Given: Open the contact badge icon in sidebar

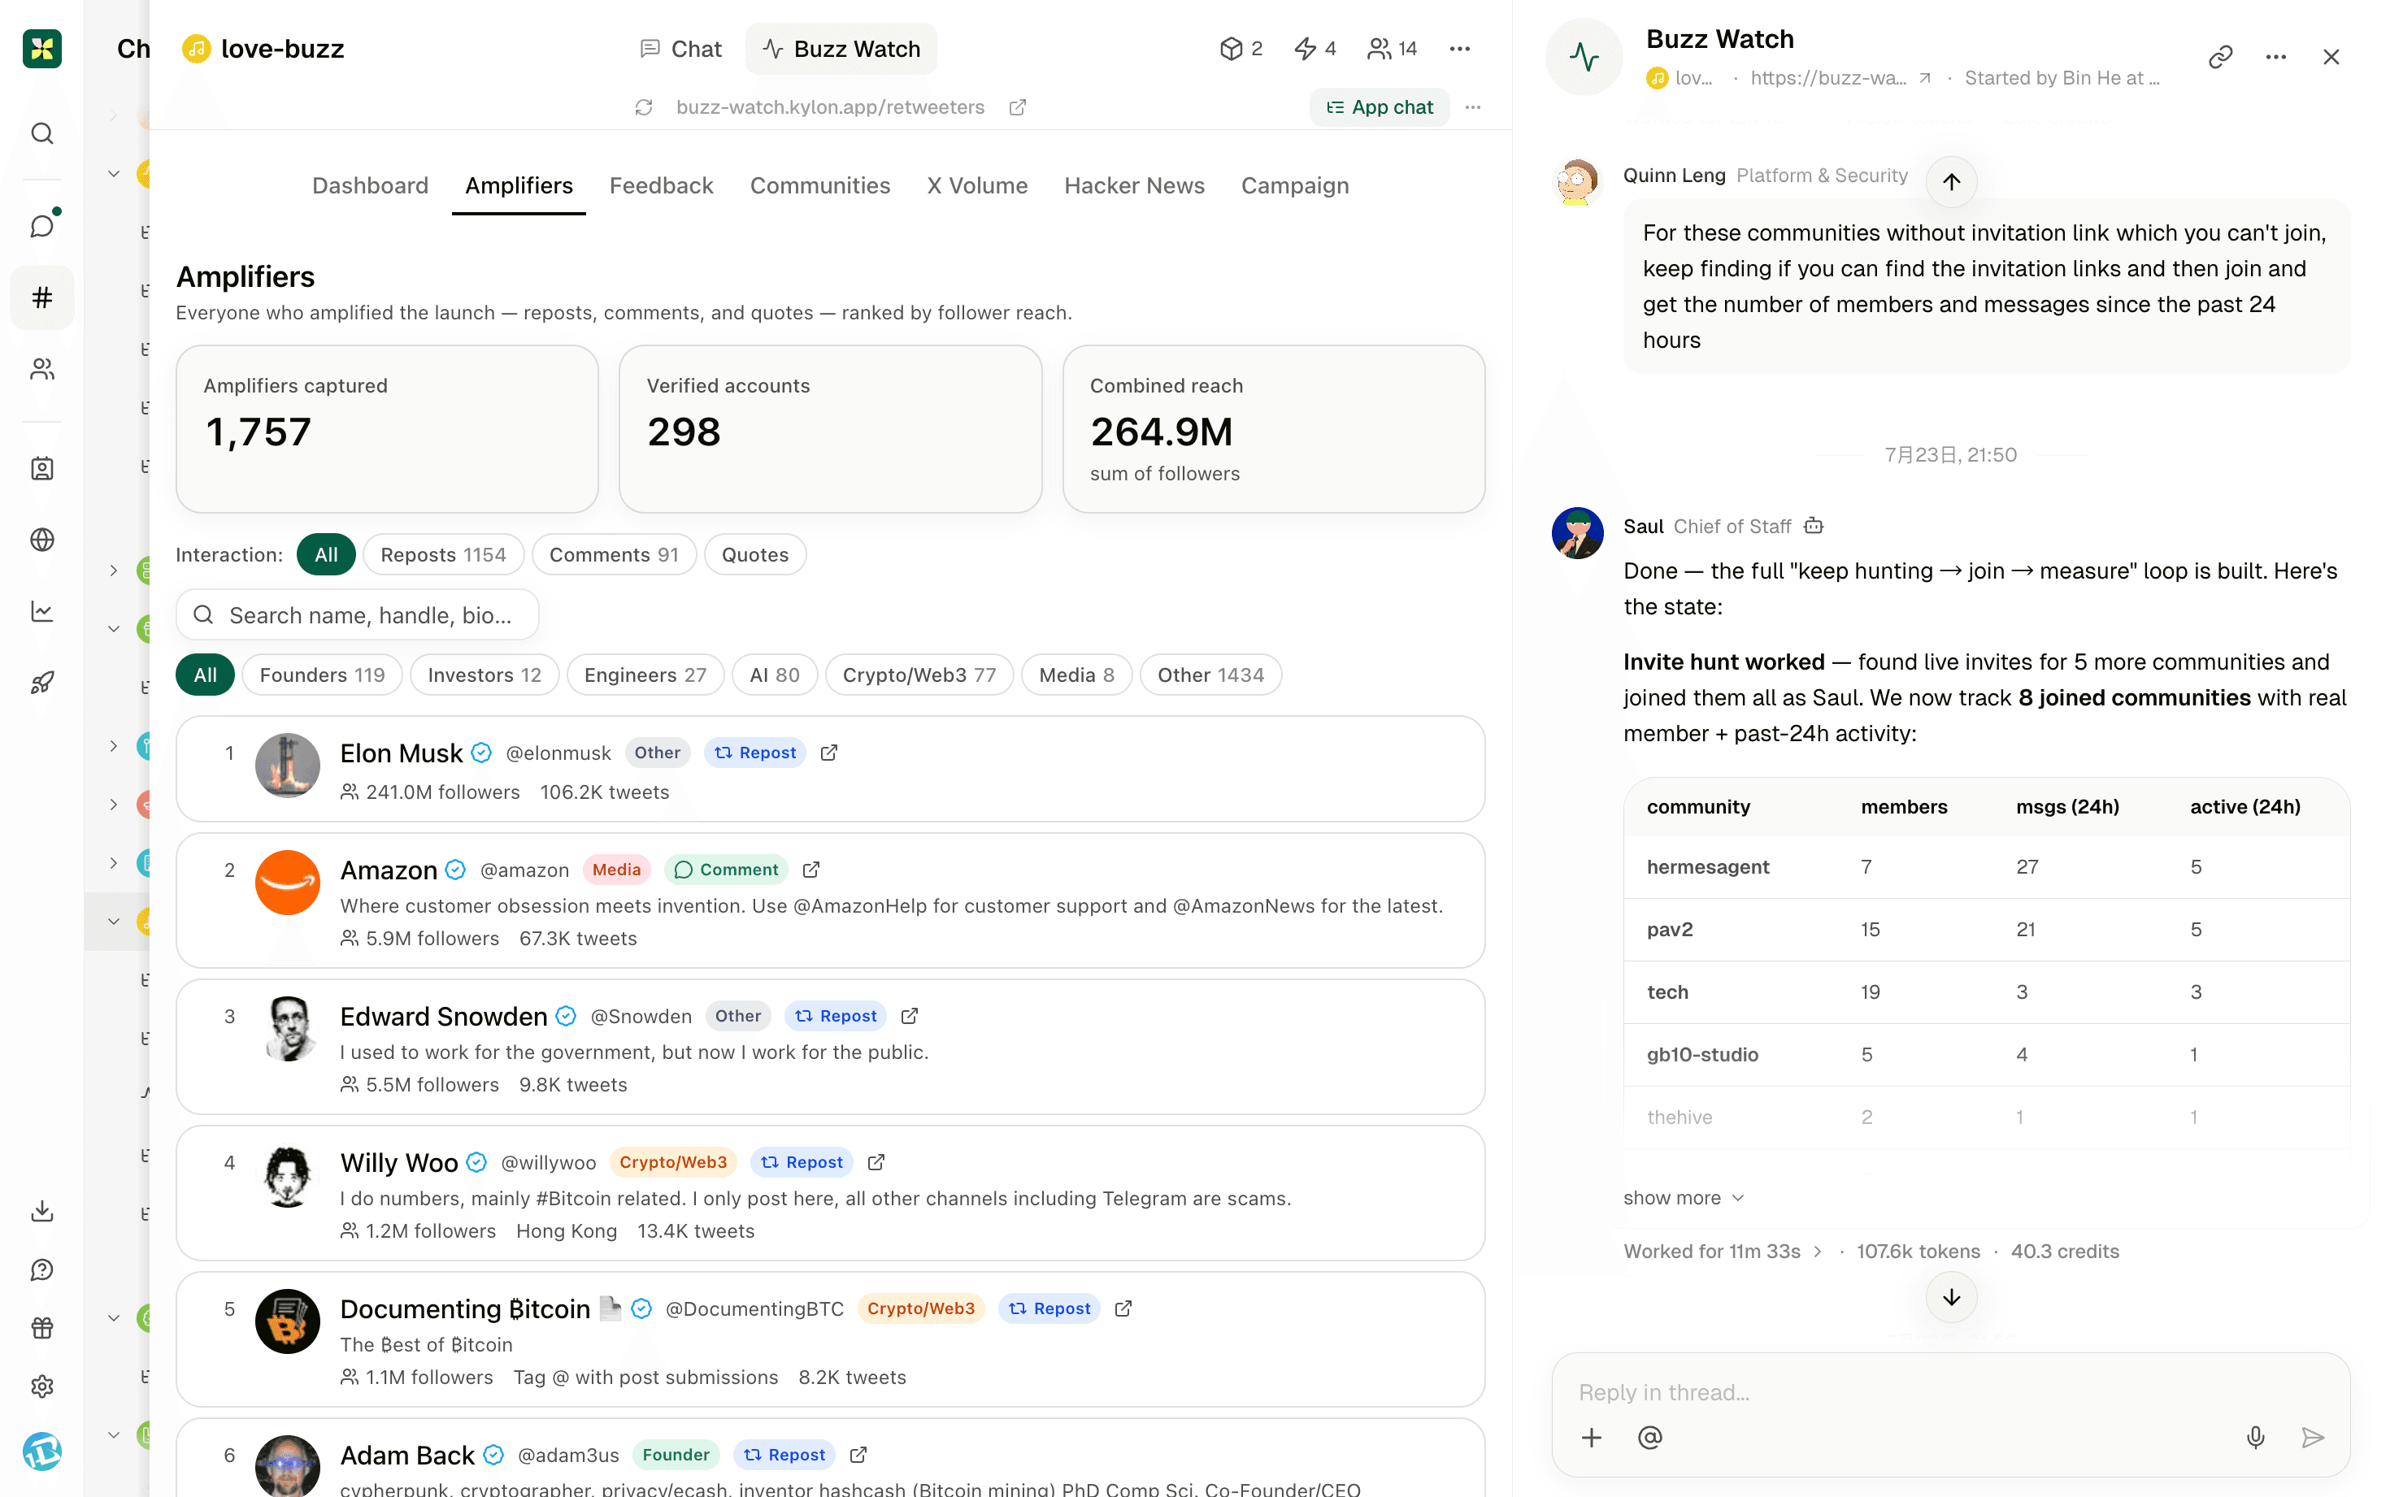Looking at the screenshot, I should 41,468.
